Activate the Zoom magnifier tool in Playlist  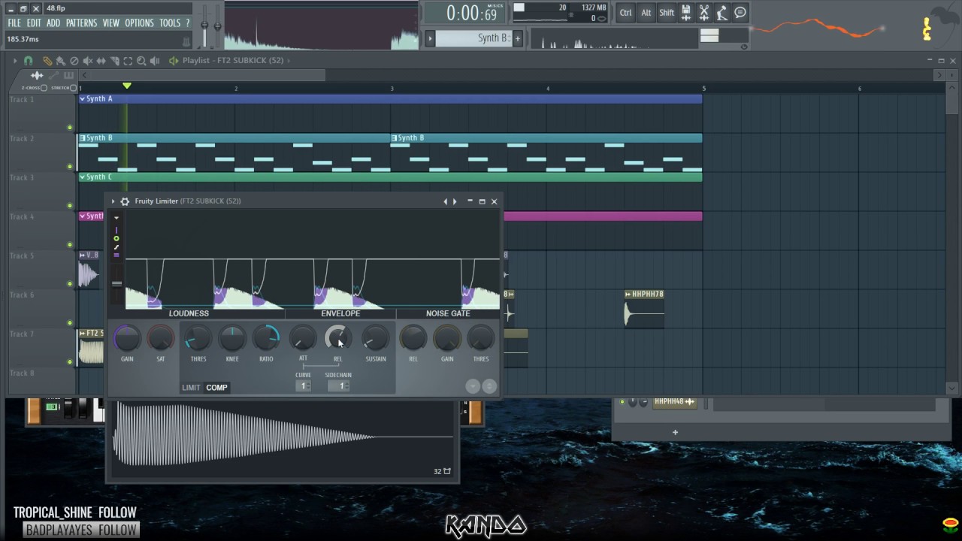click(x=141, y=61)
